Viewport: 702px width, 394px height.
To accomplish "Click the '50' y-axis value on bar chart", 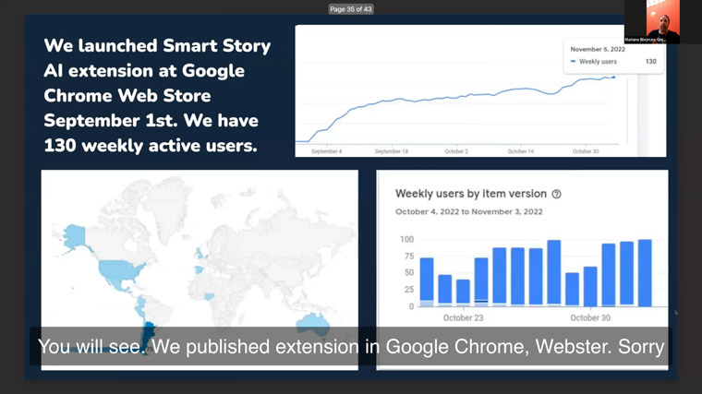I will click(409, 273).
